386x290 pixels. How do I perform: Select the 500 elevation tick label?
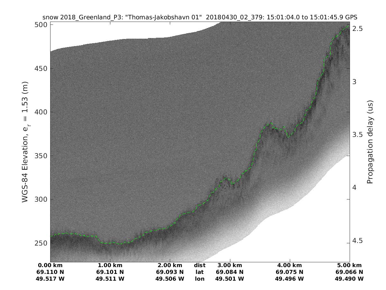pos(41,25)
